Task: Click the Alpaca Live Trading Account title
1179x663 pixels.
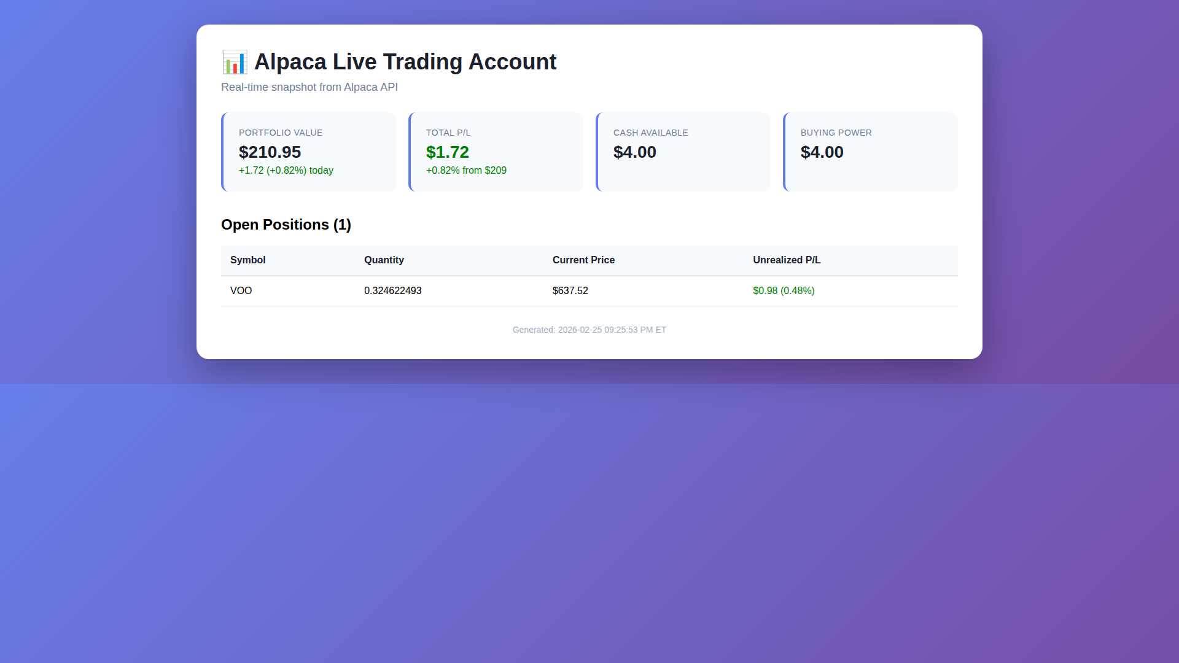Action: [406, 61]
